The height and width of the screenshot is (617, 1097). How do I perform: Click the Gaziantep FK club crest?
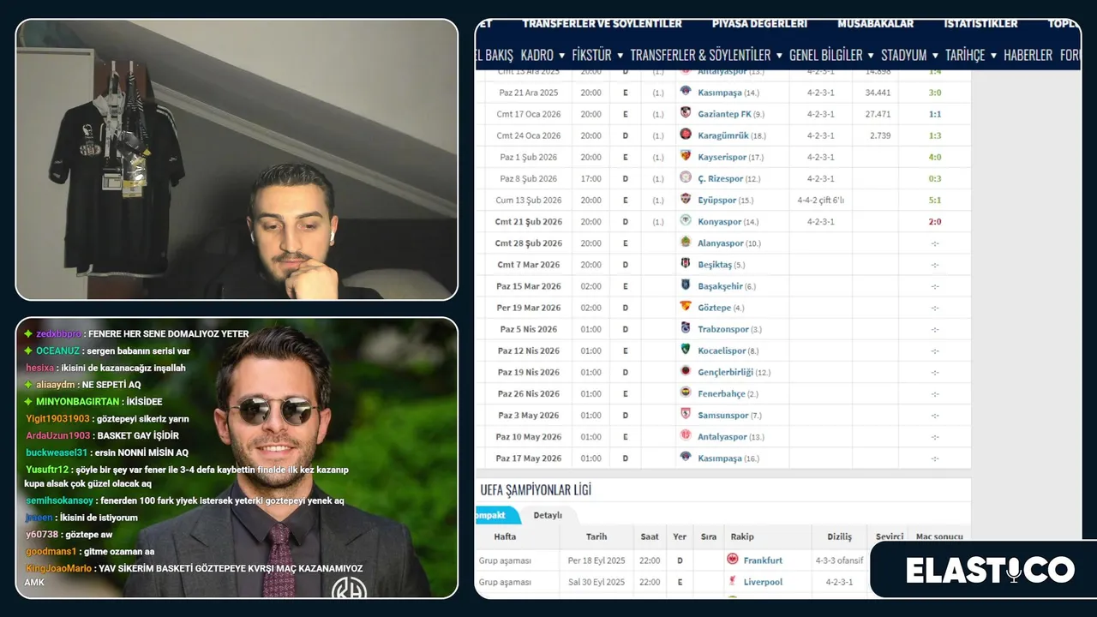coord(686,113)
